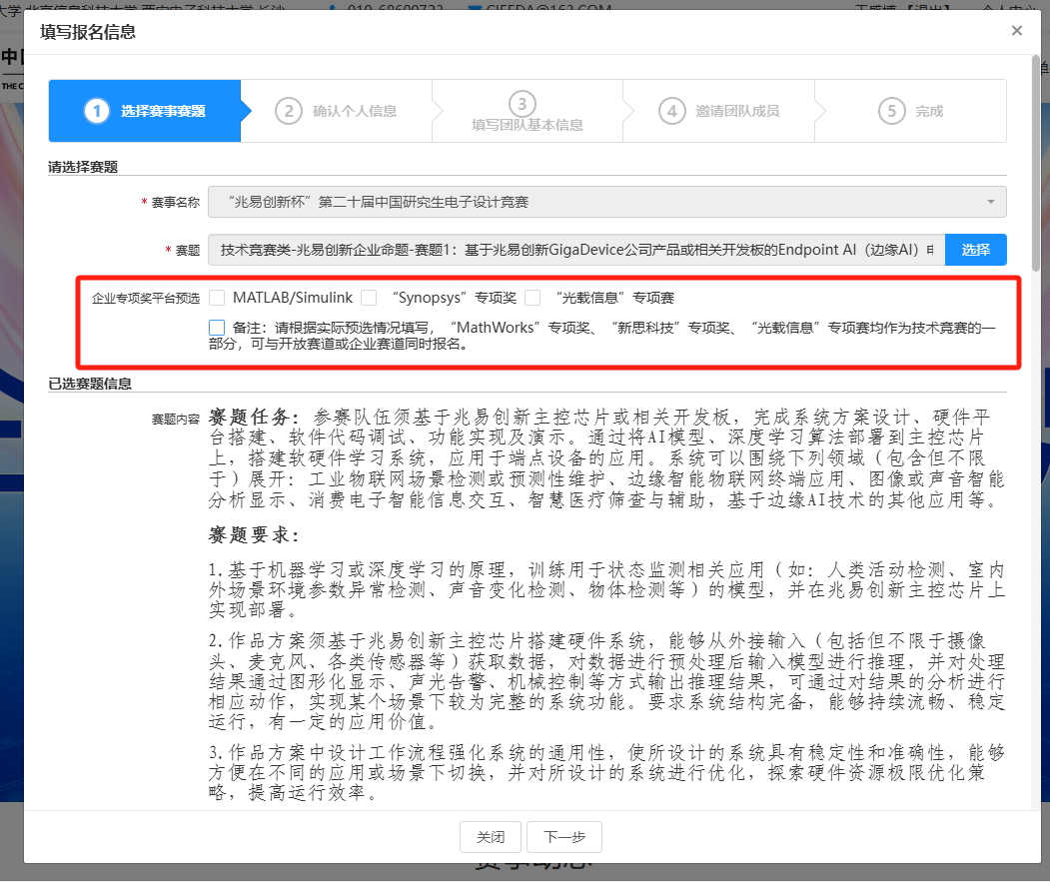Go to step 5 完成

[911, 111]
